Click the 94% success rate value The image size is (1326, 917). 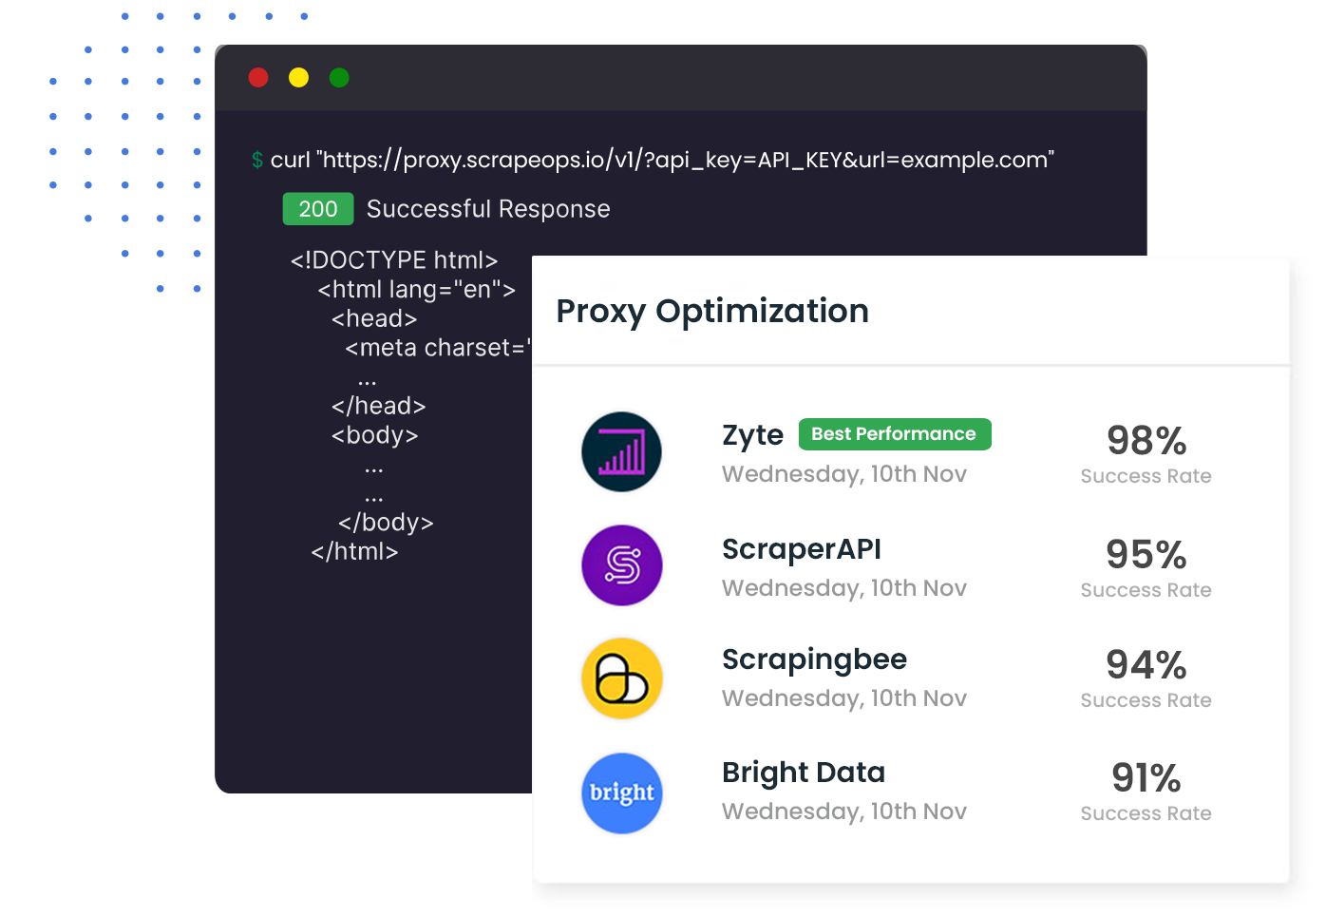click(1146, 665)
